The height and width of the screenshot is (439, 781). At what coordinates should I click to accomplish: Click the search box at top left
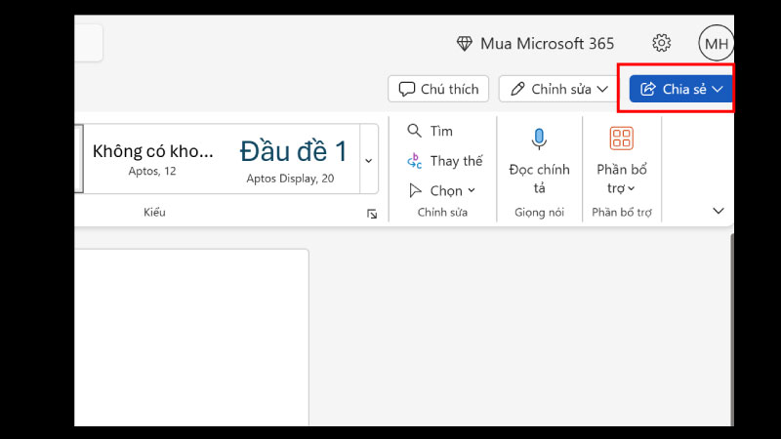point(88,44)
